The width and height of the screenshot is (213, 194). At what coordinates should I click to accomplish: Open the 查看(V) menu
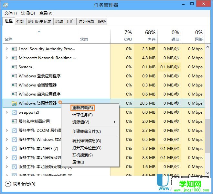pos(46,13)
